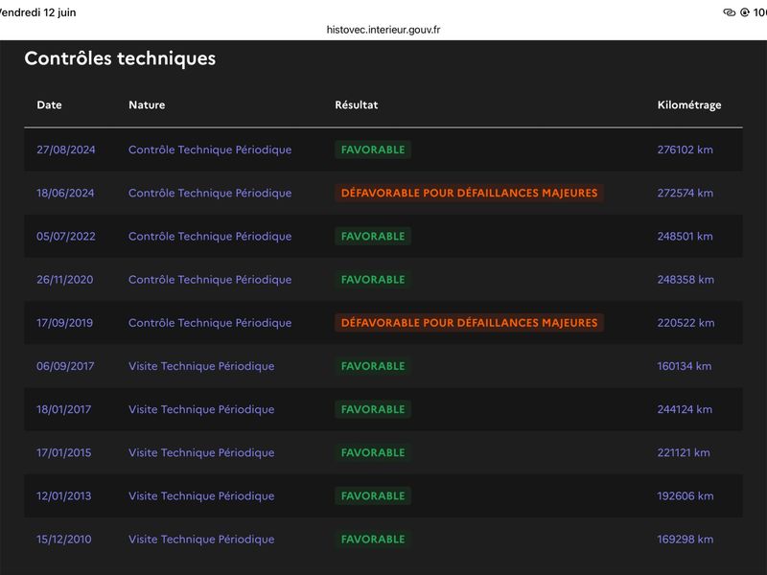Select date 05/07/2022

pos(65,236)
